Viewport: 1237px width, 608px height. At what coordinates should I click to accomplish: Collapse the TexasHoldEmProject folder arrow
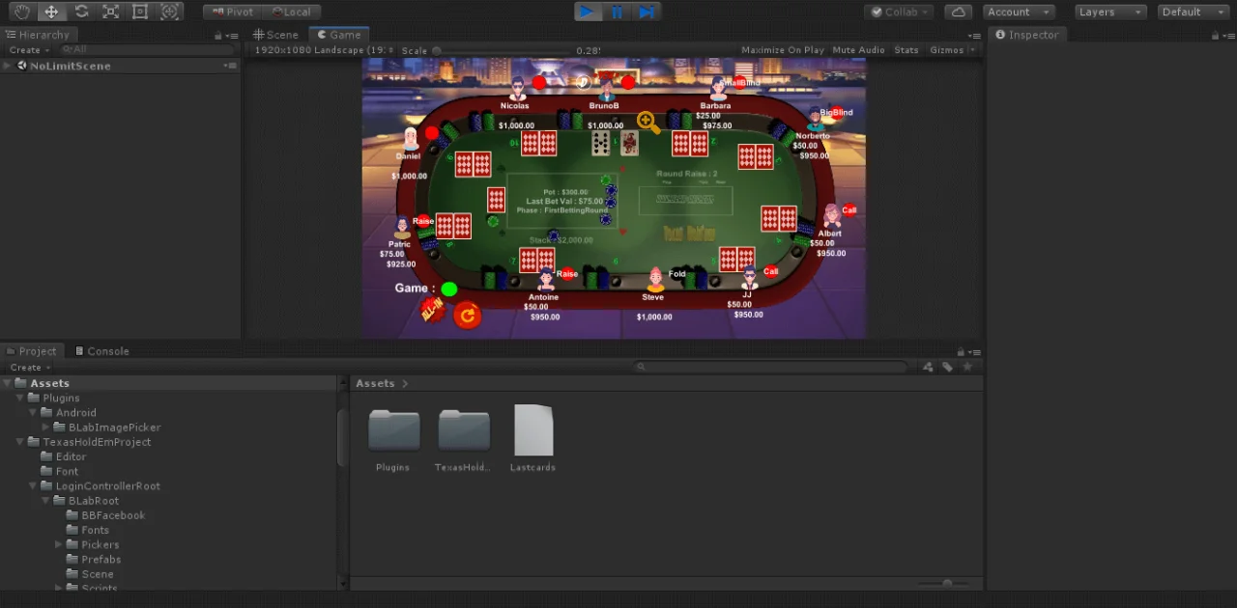click(19, 442)
